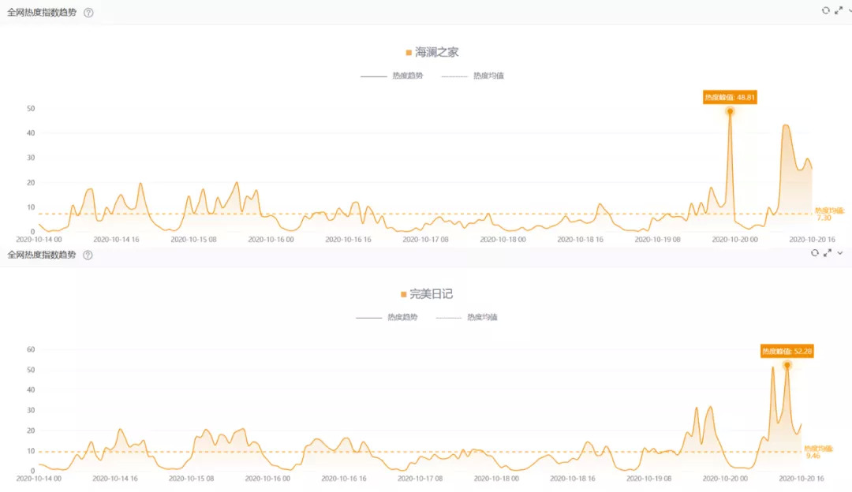Expand 海澜之家 chart to fullscreen
Viewport: 852px width, 492px height.
[x=838, y=10]
